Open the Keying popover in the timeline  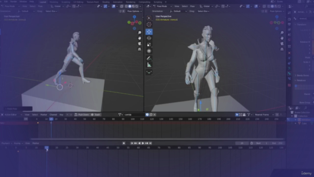tap(18, 143)
